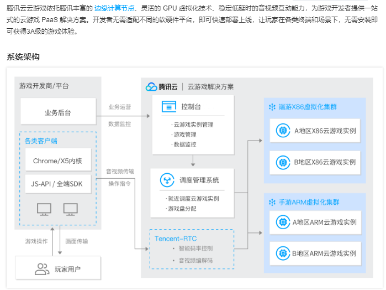The image size is (386, 290).
Task: Click the 就近调度云游戏实例 bullet item
Action: pyautogui.click(x=193, y=199)
